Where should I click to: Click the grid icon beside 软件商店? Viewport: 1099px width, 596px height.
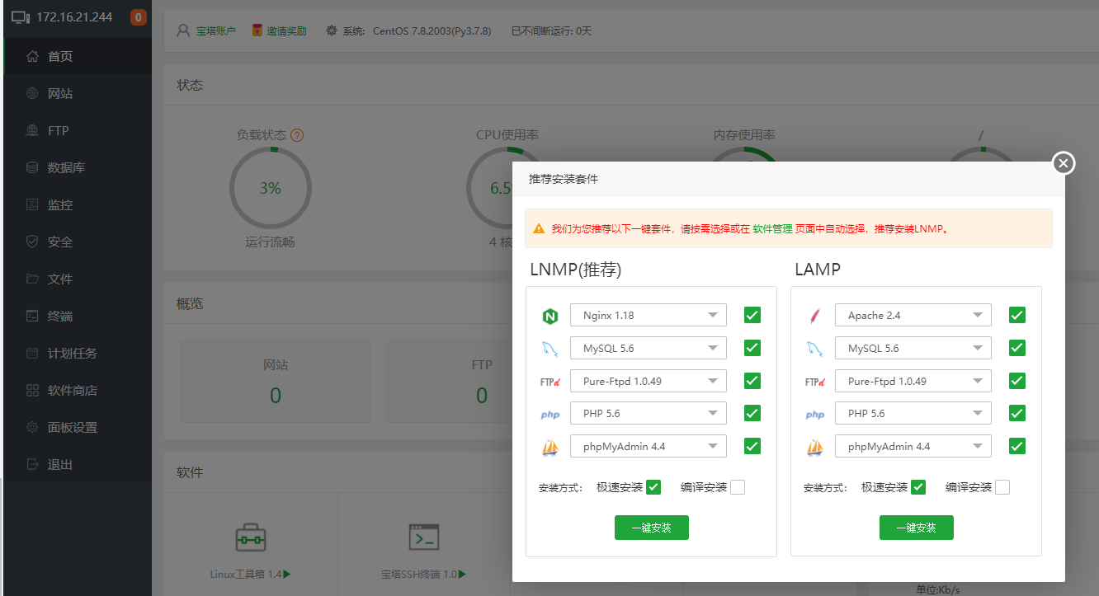click(32, 390)
